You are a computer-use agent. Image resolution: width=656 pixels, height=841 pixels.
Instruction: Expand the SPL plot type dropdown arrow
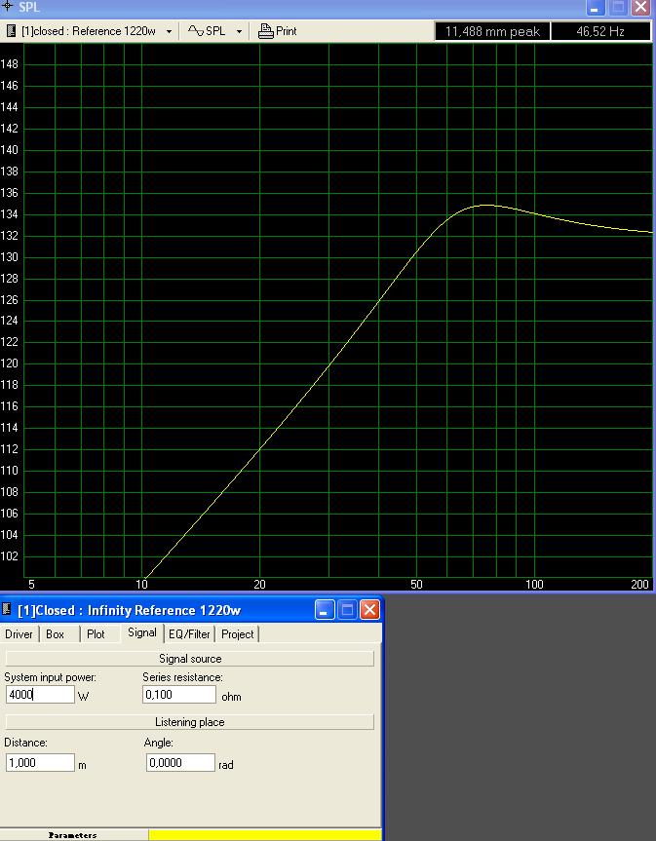tap(239, 31)
